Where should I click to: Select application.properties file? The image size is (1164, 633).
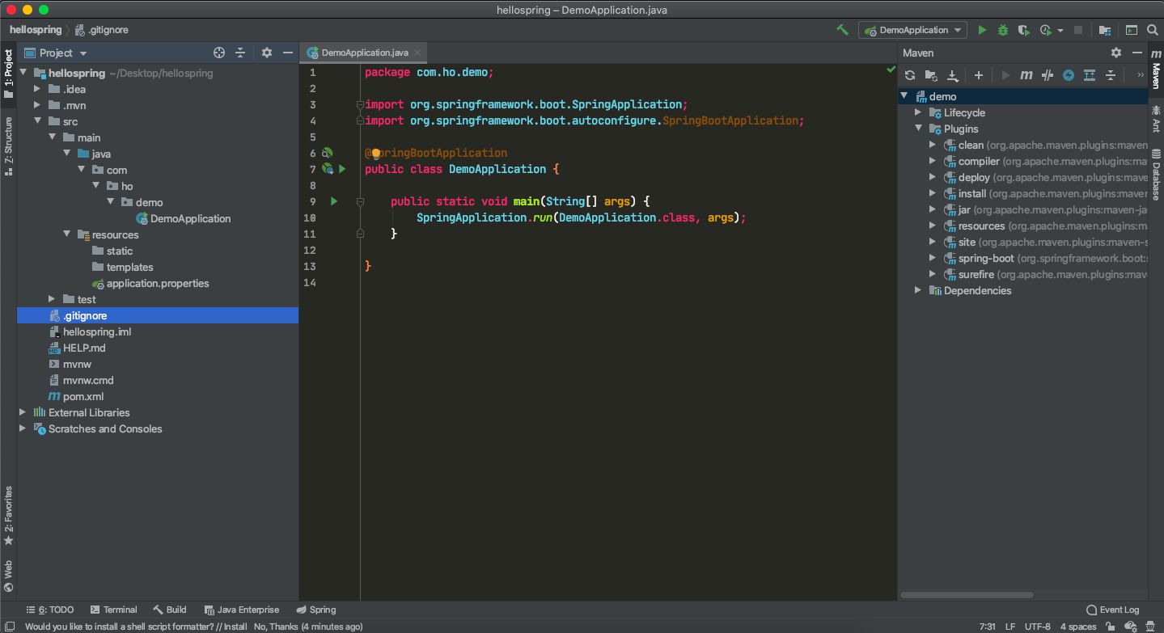click(158, 283)
